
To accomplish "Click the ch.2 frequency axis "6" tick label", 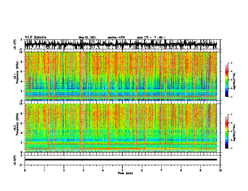I will point(22,123).
